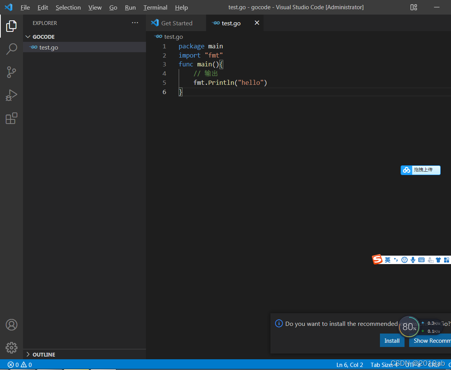Open the Help menu
This screenshot has width=451, height=370.
[x=181, y=7]
